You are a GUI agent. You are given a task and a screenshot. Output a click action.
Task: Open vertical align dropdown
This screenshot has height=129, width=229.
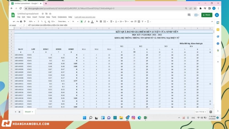[117, 21]
